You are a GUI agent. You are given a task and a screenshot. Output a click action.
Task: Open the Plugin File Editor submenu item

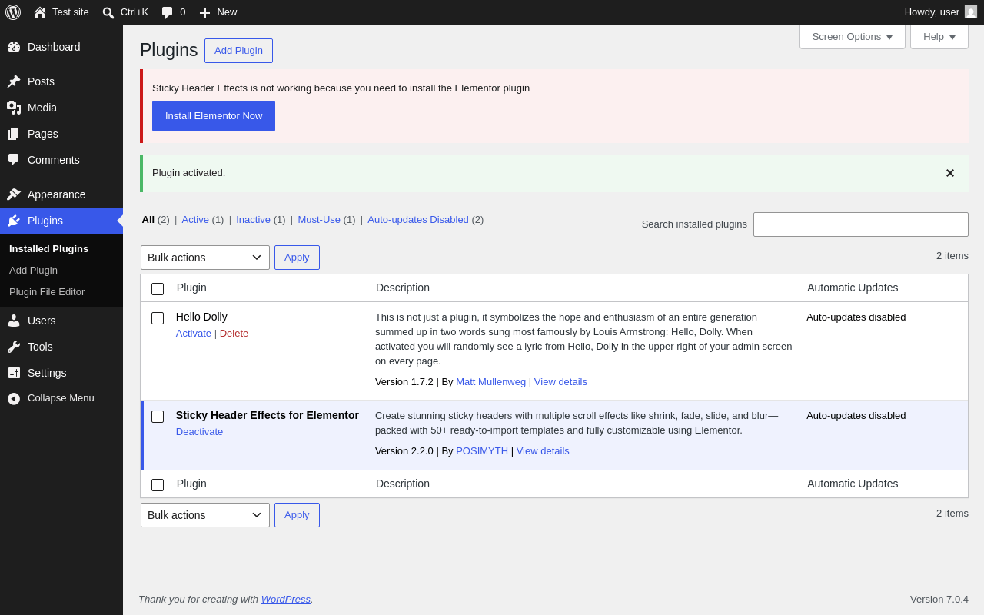[x=47, y=292]
